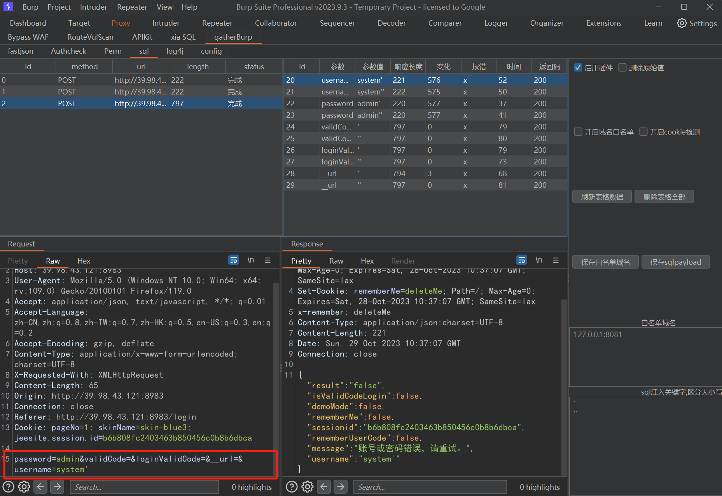
Task: Maximize the Burp Suite window
Action: click(x=684, y=7)
